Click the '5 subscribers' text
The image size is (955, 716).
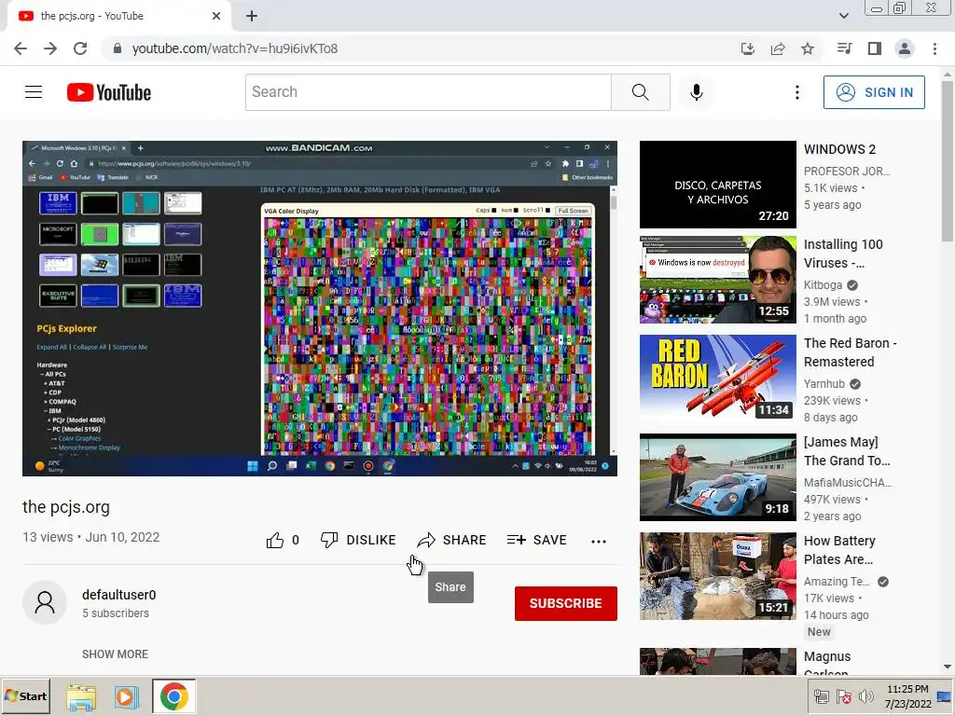[116, 613]
